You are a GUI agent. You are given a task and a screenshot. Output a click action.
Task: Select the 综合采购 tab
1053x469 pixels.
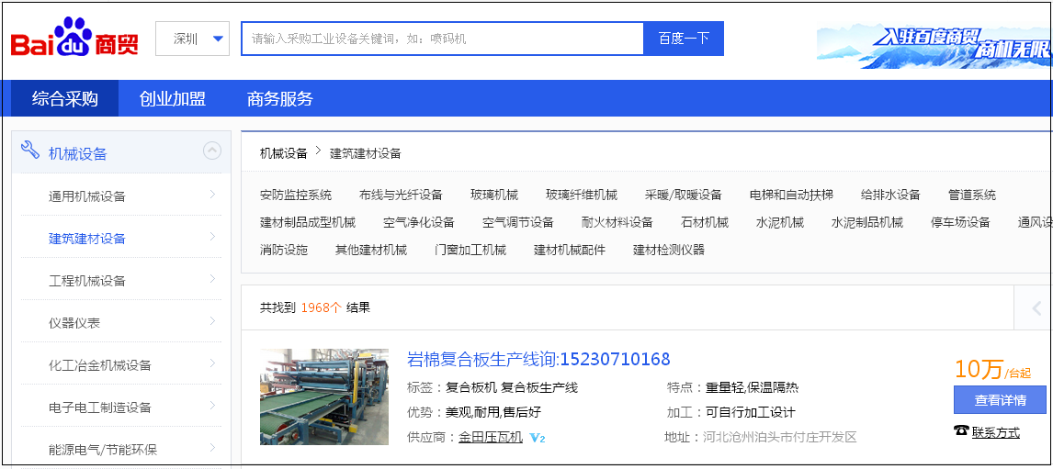(x=64, y=99)
